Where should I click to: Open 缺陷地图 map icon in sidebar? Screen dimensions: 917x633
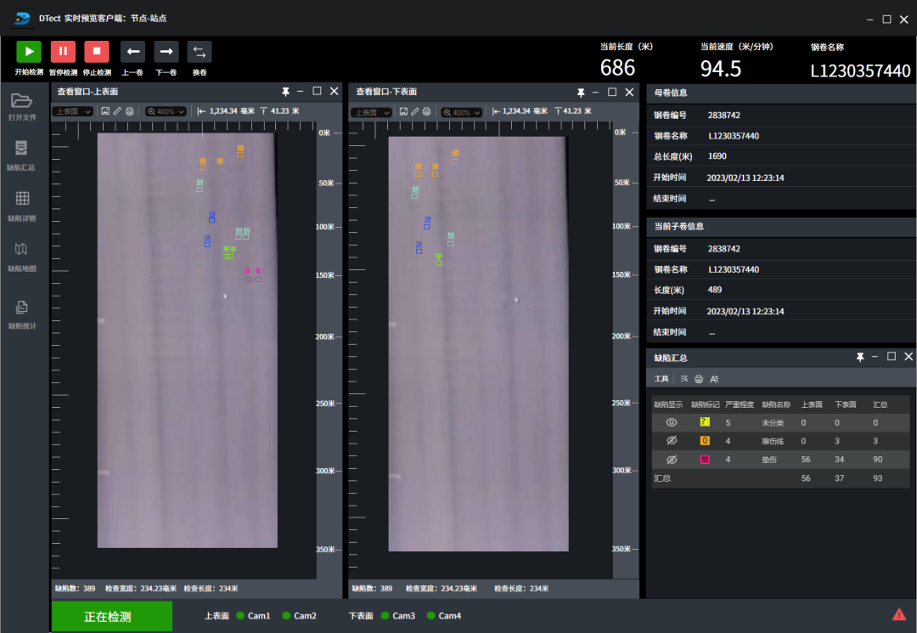[21, 249]
